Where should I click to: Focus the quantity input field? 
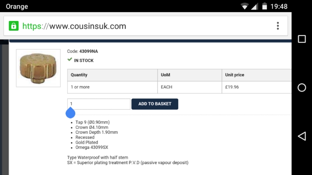point(99,104)
